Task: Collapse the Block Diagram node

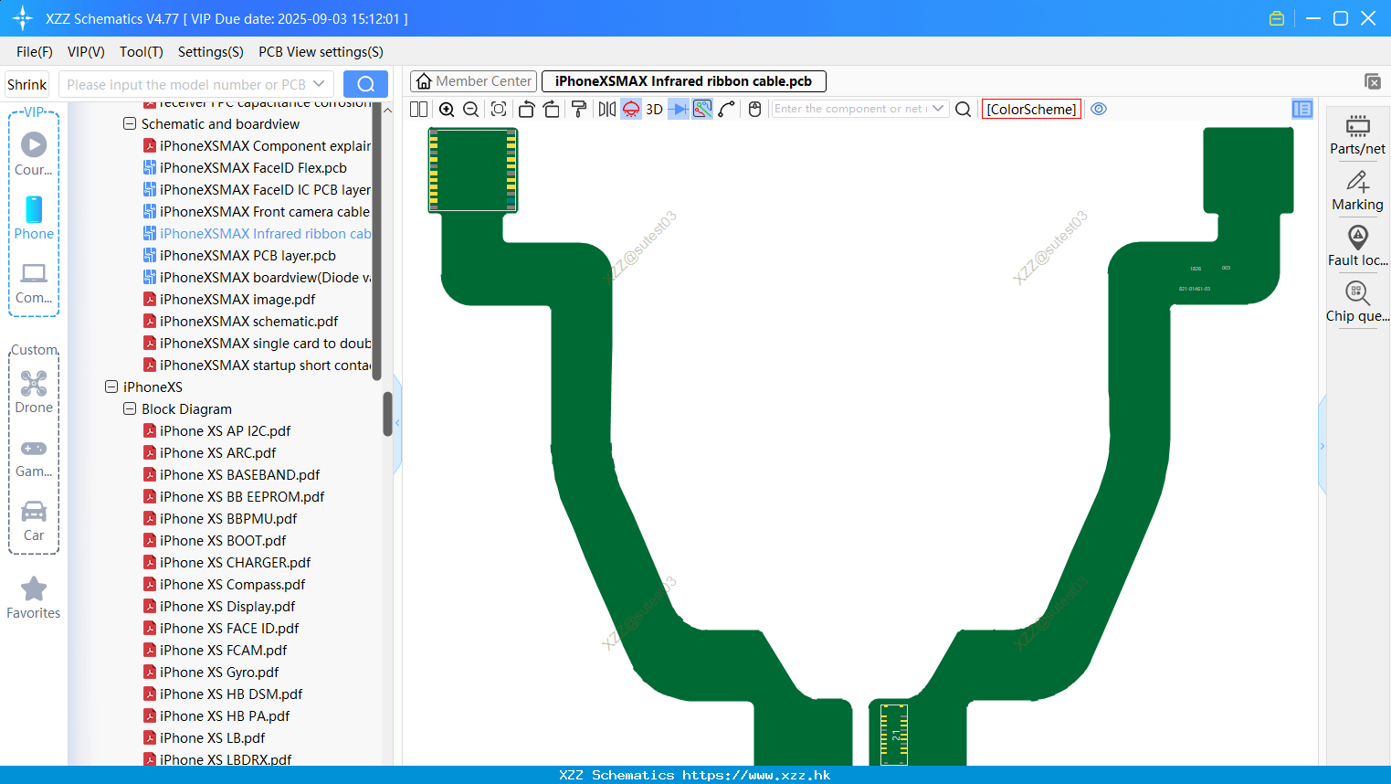Action: 130,408
